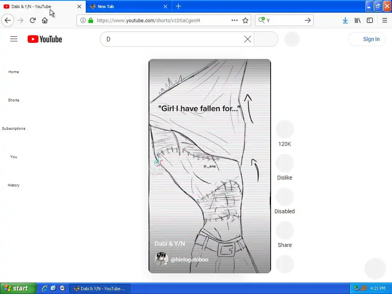This screenshot has width=392, height=294.
Task: Go forward with the browser forward arrow
Action: coord(20,20)
